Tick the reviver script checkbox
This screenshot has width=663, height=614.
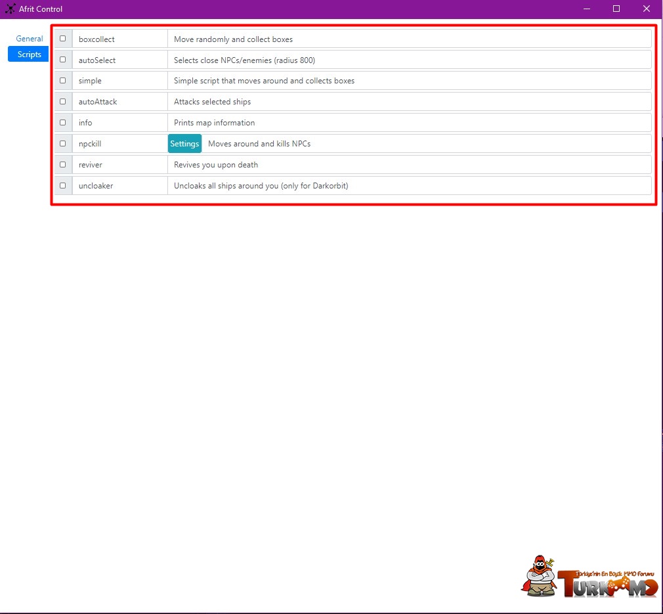click(63, 165)
